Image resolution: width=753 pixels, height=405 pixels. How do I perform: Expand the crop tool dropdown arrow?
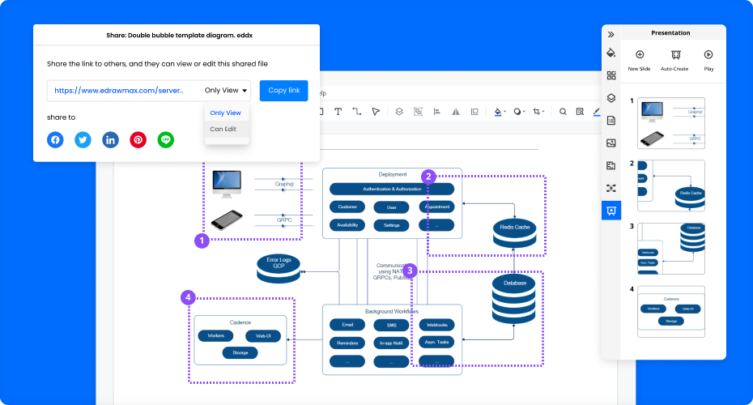click(545, 113)
